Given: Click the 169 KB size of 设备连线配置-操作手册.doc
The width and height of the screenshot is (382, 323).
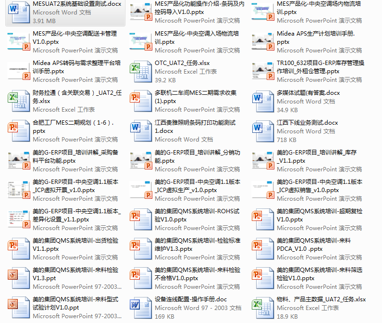Looking at the screenshot, I should click(164, 317).
